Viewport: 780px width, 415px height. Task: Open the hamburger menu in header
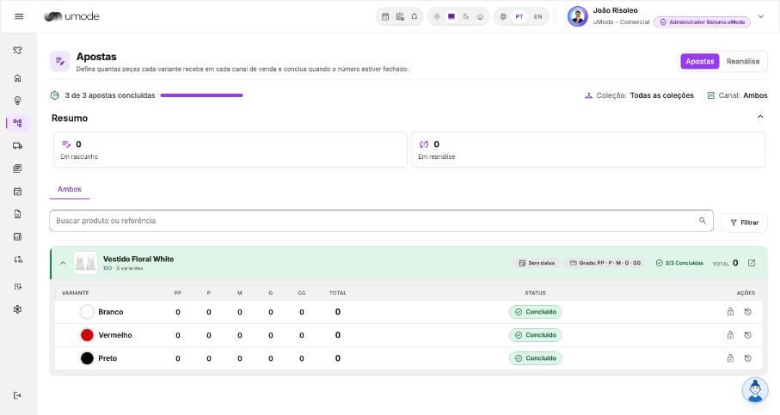(x=19, y=16)
